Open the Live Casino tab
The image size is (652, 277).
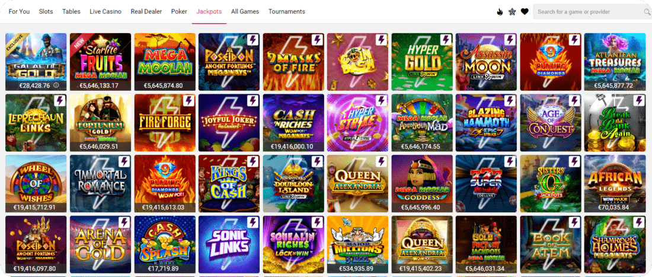pyautogui.click(x=106, y=12)
